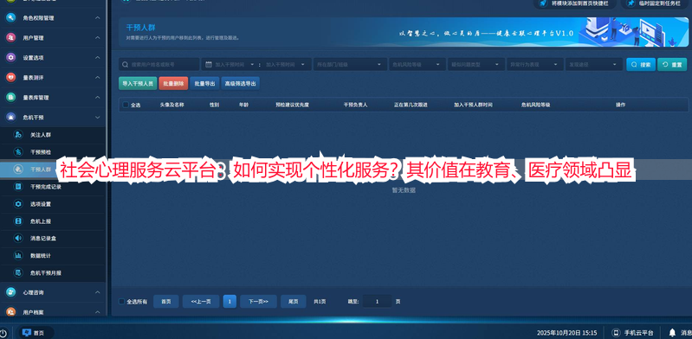This screenshot has width=692, height=339.
Task: Click the 手机云平台 phone icon in taskbar
Action: click(617, 333)
